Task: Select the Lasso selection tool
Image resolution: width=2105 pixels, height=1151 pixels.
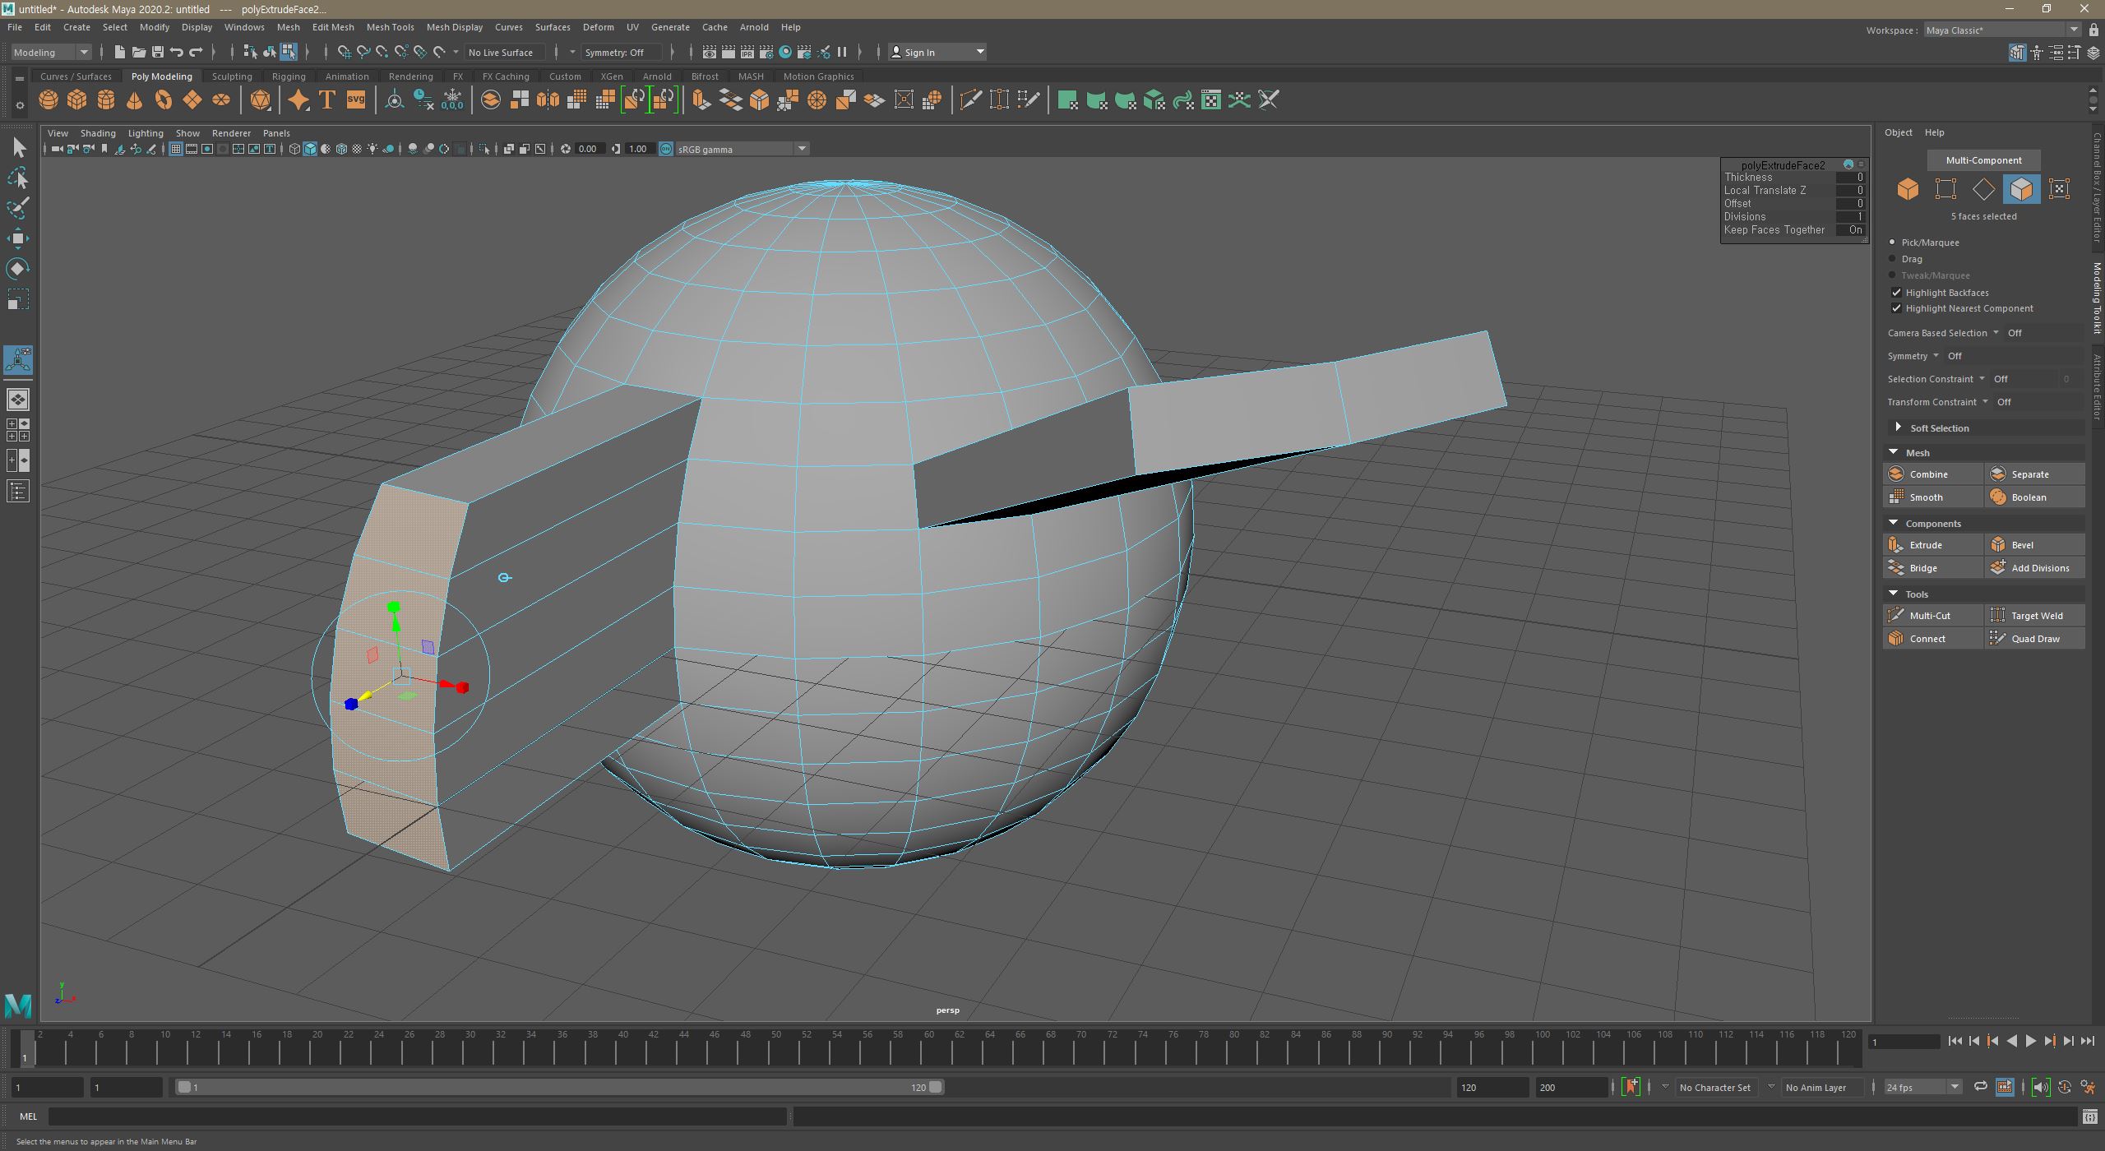Action: click(18, 178)
